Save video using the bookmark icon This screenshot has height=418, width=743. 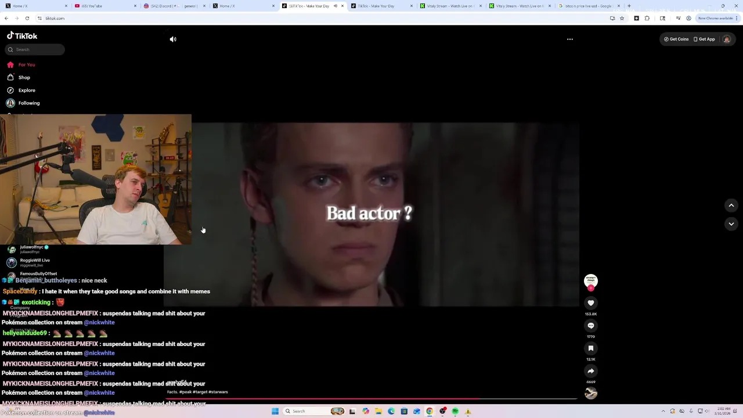pos(591,348)
